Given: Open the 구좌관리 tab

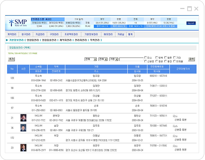Looking at the screenshot, I should (54, 34).
